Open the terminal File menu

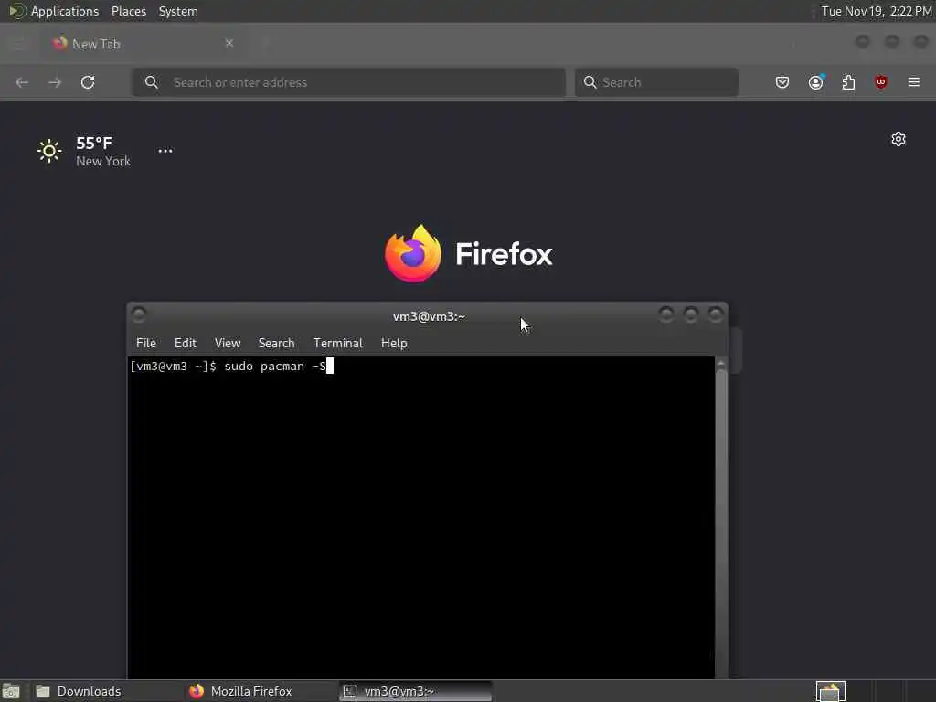[146, 344]
